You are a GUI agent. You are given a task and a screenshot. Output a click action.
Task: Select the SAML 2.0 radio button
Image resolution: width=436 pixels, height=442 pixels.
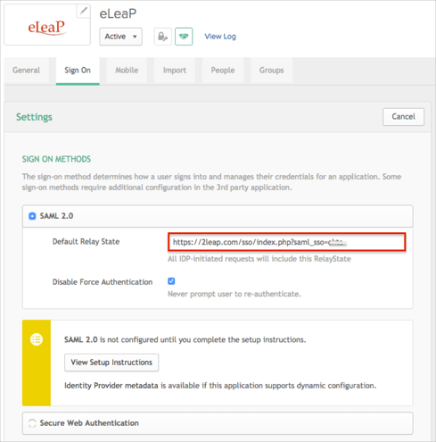point(32,216)
